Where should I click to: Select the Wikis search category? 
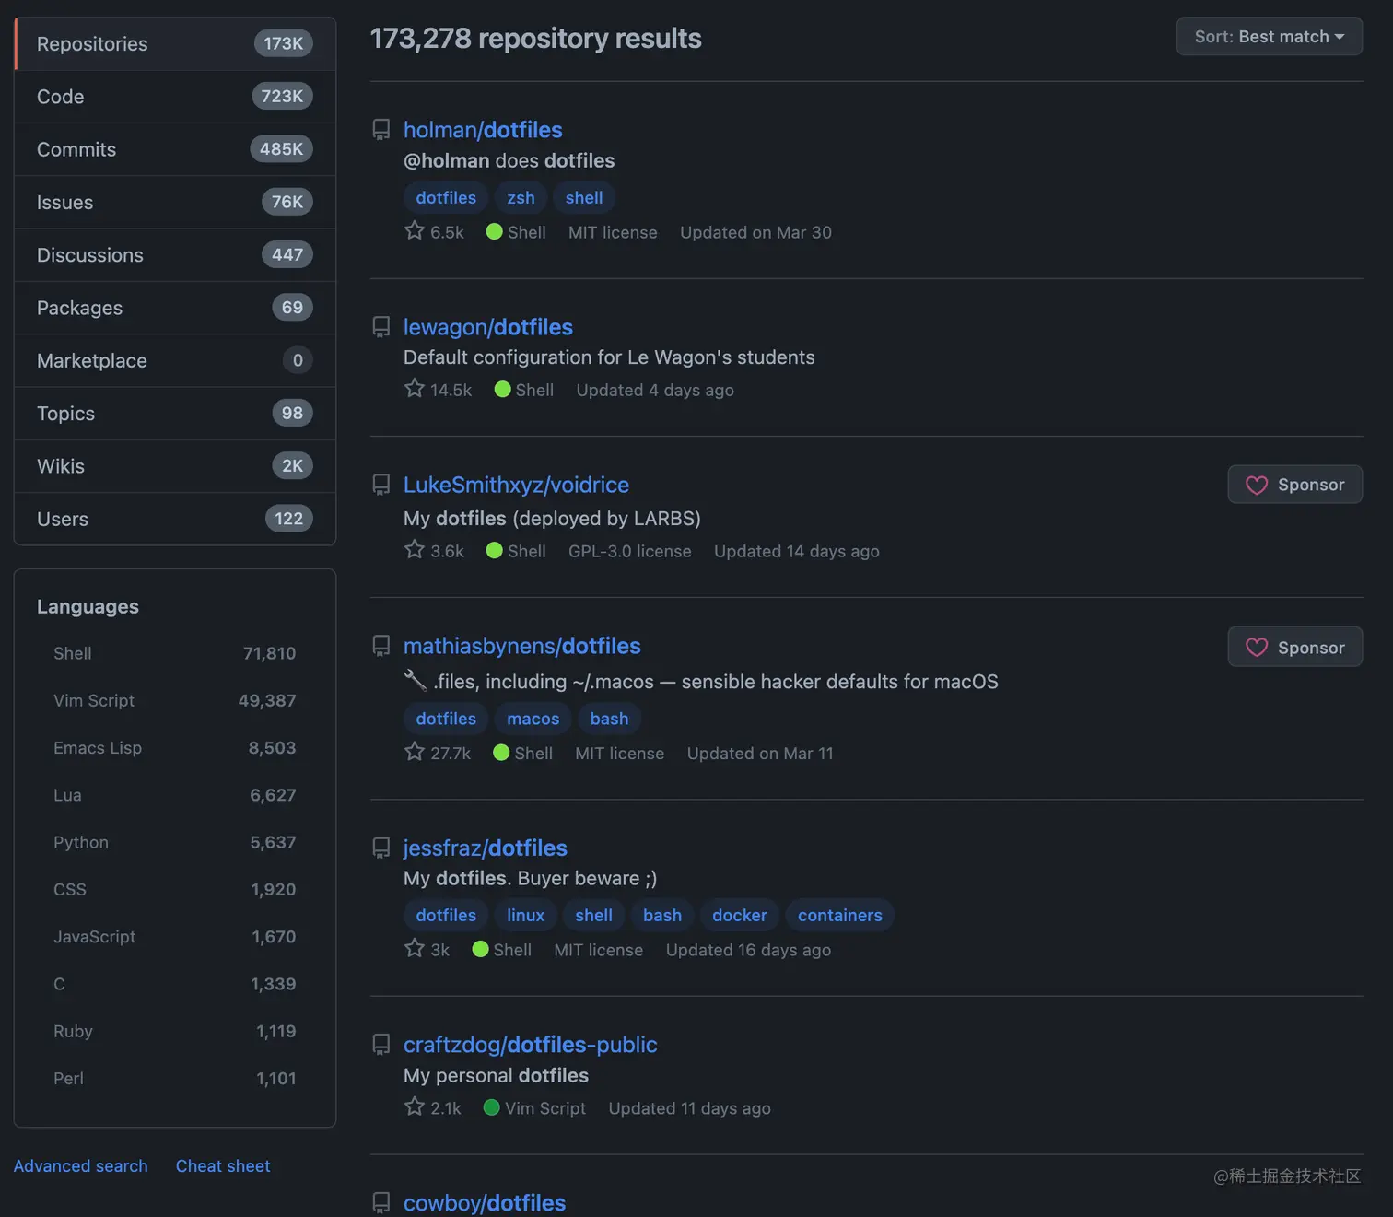click(x=175, y=466)
